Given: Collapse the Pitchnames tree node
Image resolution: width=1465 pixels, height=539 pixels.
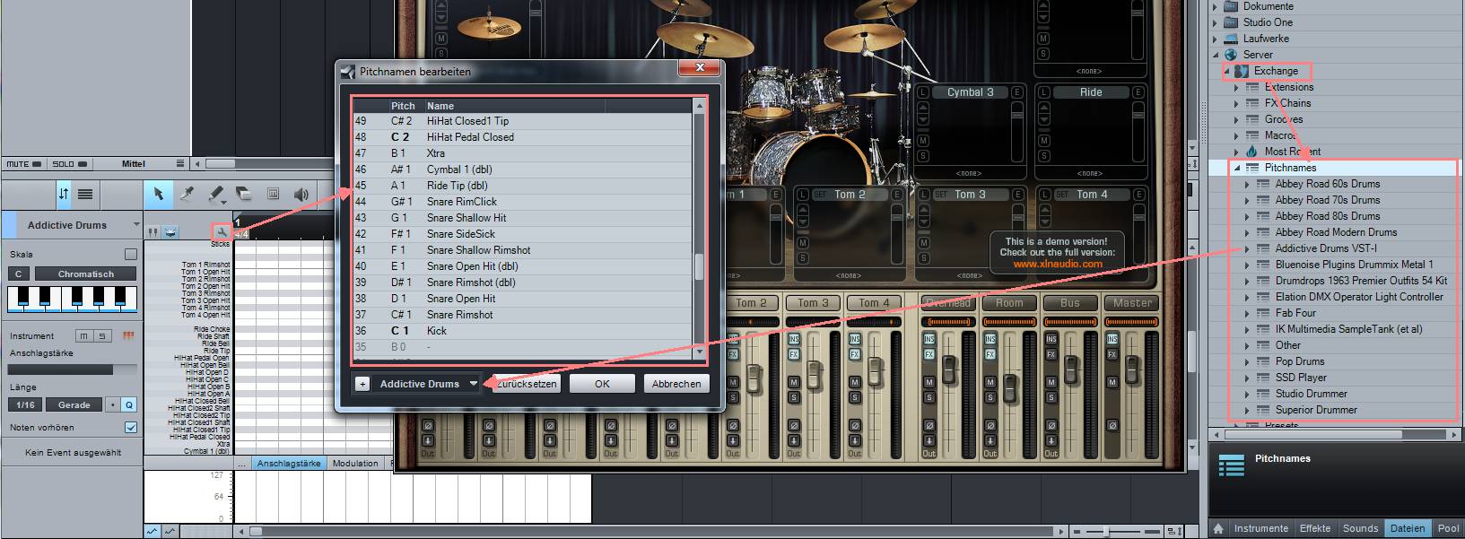Looking at the screenshot, I should (x=1237, y=168).
